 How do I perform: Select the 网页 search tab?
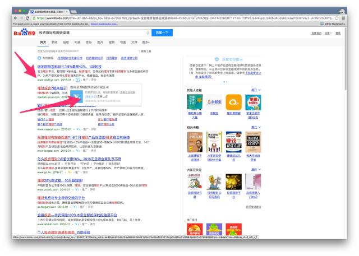[43, 42]
